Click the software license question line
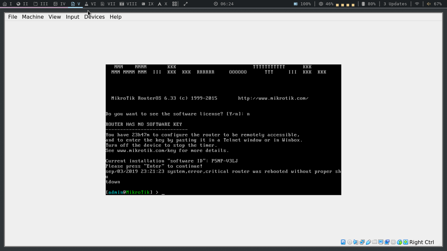This screenshot has width=447, height=251. point(177,114)
